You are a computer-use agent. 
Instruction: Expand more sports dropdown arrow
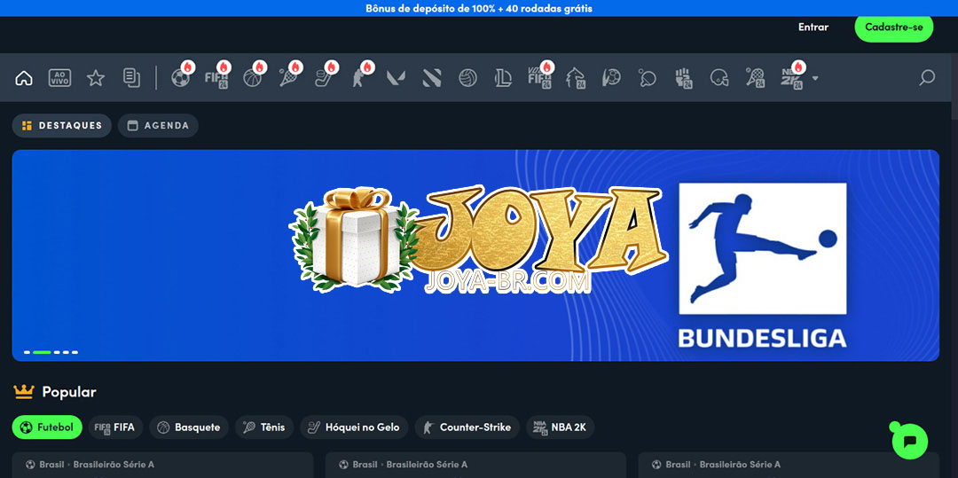click(815, 78)
